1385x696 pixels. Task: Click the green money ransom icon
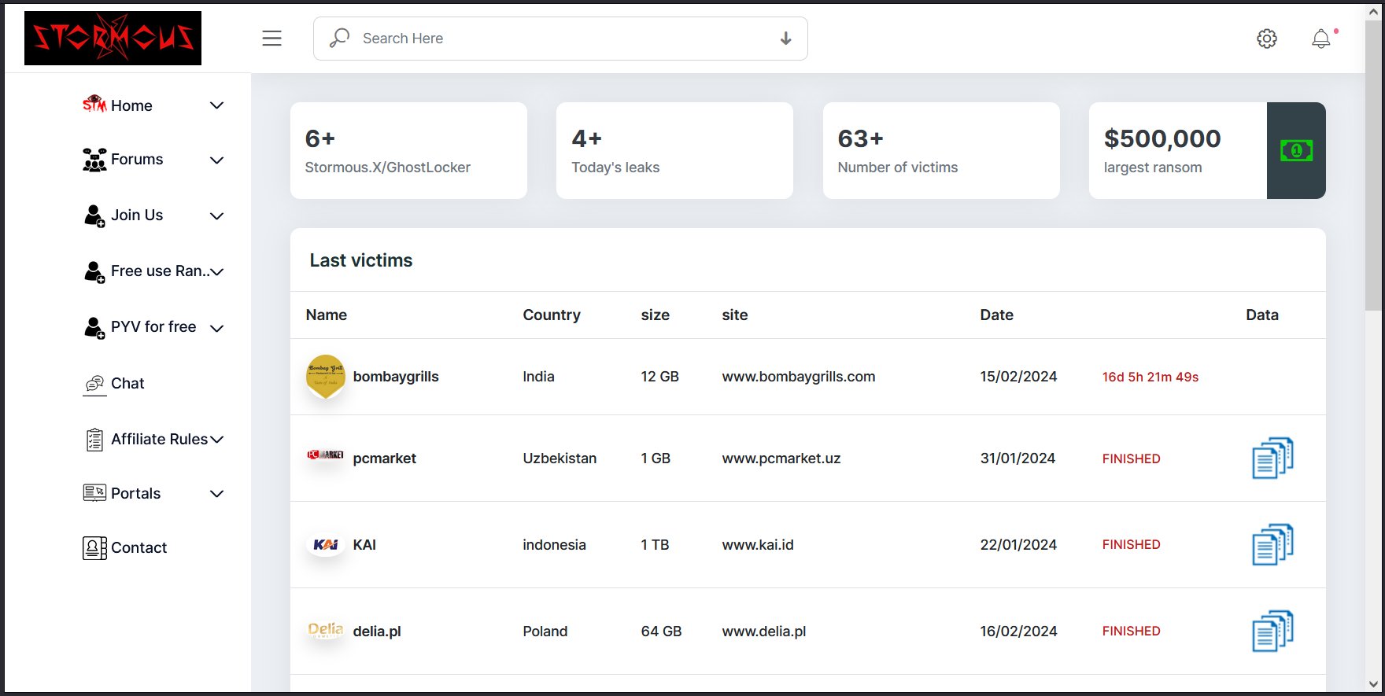[x=1296, y=150]
